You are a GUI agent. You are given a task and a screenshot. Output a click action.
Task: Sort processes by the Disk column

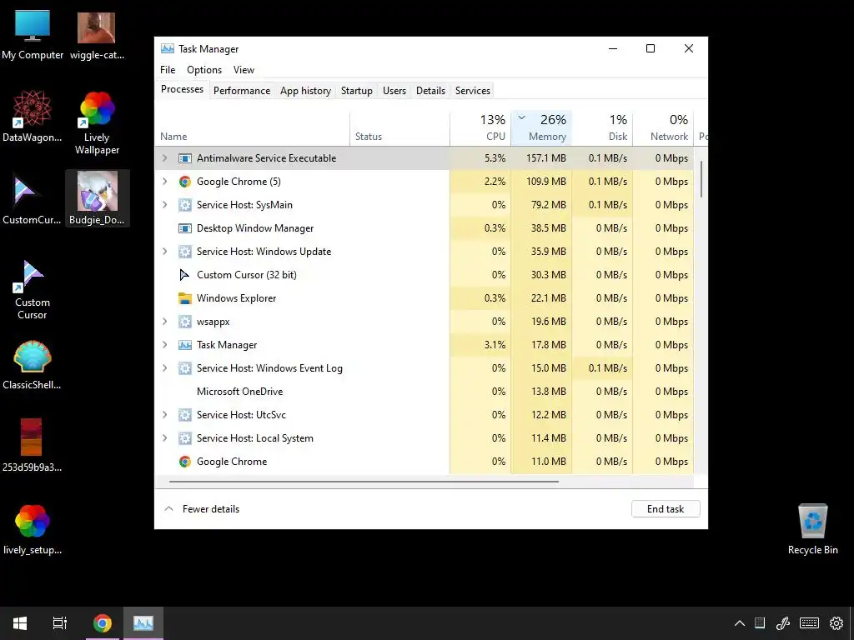click(602, 128)
